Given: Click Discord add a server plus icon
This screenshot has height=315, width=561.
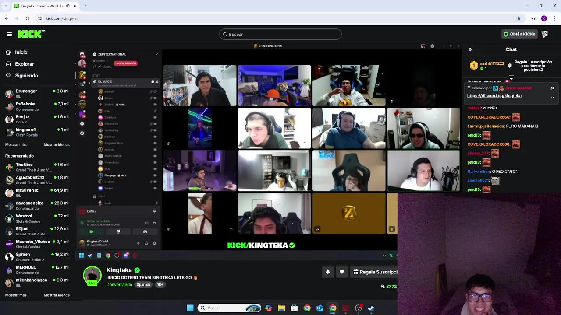Looking at the screenshot, I should click(x=82, y=124).
